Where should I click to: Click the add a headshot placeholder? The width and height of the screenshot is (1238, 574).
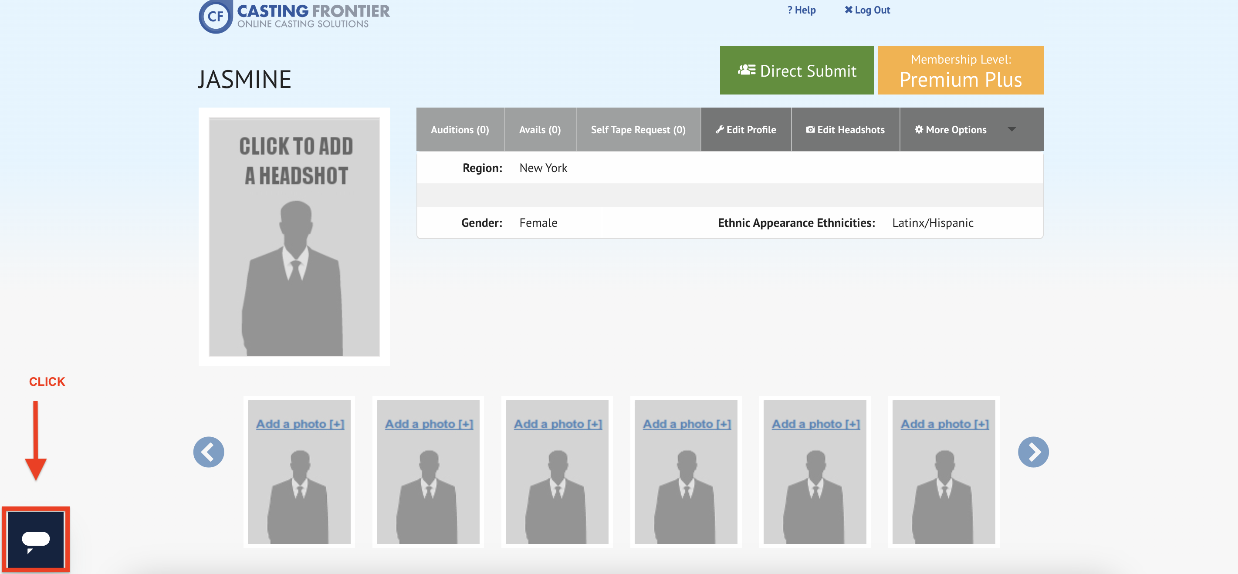pyautogui.click(x=294, y=237)
